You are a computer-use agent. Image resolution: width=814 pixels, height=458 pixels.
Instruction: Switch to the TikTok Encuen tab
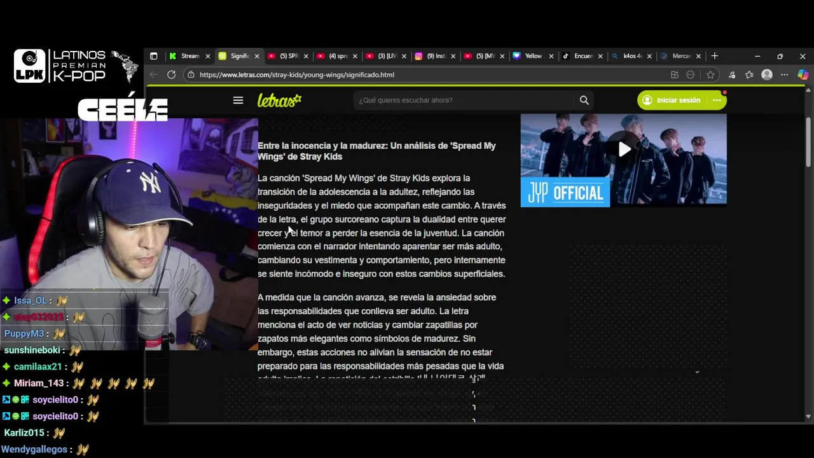pos(581,56)
